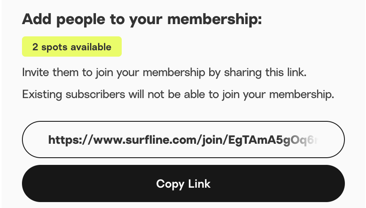Copy the membership invite link
Screen dimensions: 366x208
pyautogui.click(x=183, y=183)
